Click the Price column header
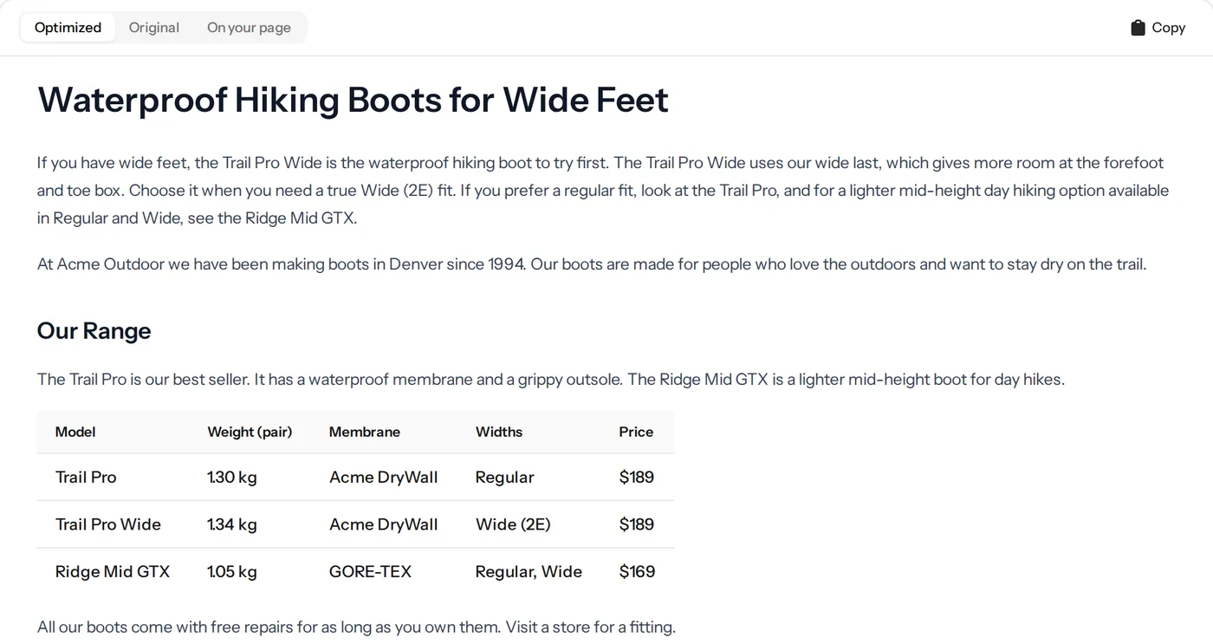The width and height of the screenshot is (1213, 644). [x=636, y=432]
